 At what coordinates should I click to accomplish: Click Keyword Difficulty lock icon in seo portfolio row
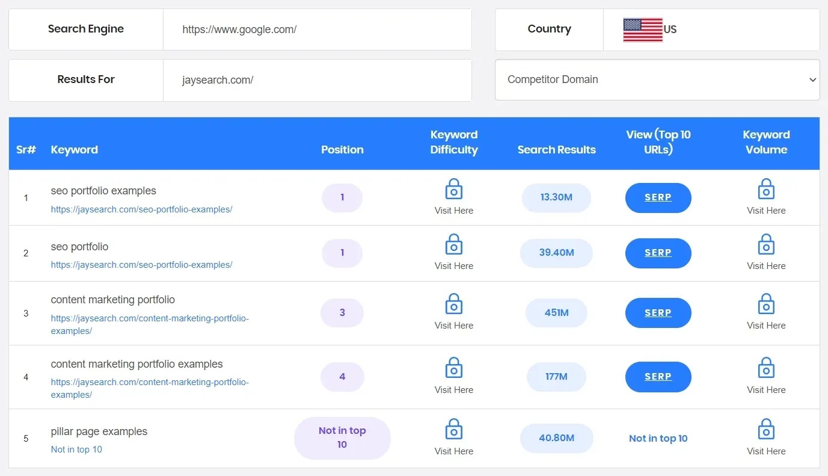click(x=454, y=244)
